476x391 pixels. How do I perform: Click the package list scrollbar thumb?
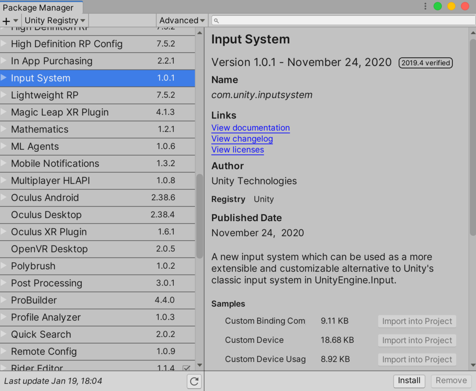pos(199,216)
